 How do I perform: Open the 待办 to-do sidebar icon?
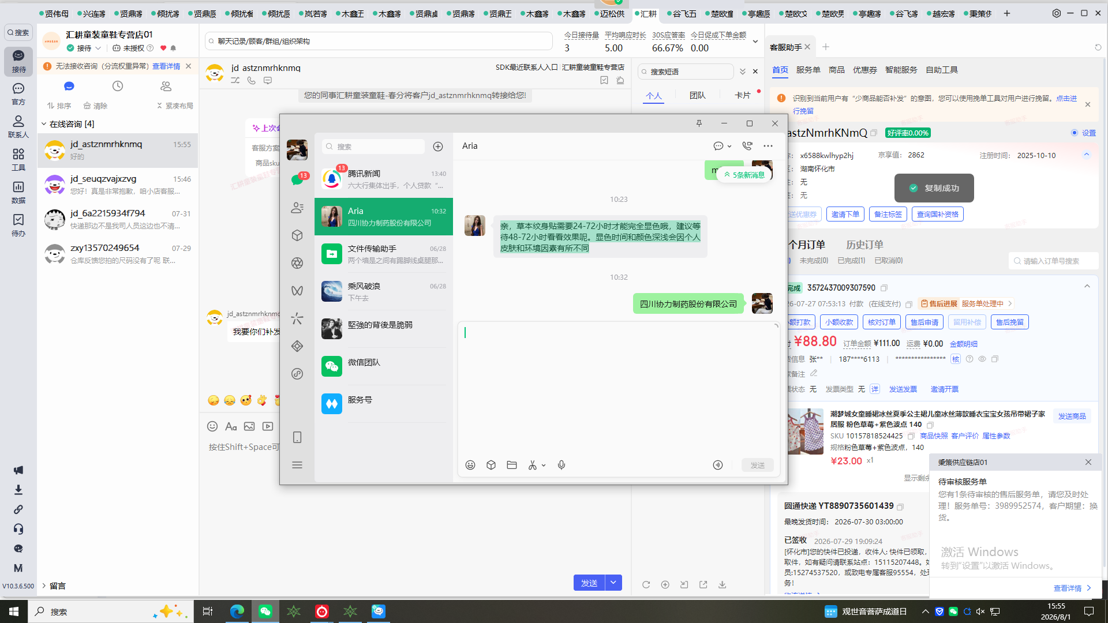(x=18, y=225)
